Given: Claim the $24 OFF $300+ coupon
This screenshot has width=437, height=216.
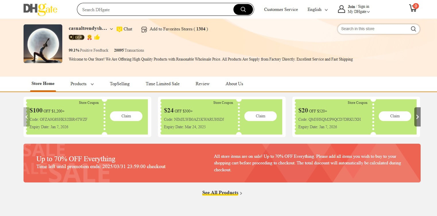Looking at the screenshot, I should pos(260,116).
